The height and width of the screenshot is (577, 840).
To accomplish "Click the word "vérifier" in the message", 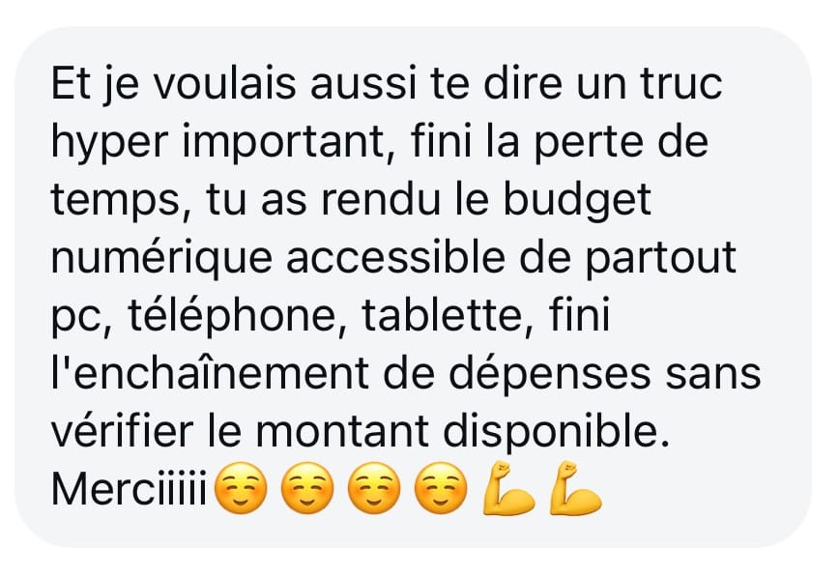I will tap(122, 431).
